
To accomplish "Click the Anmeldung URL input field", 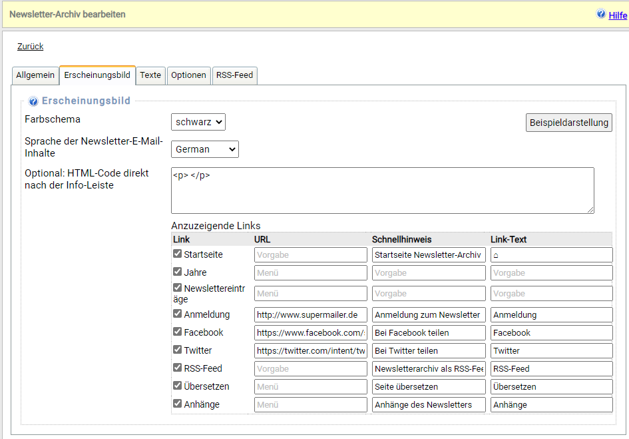I will pos(310,314).
